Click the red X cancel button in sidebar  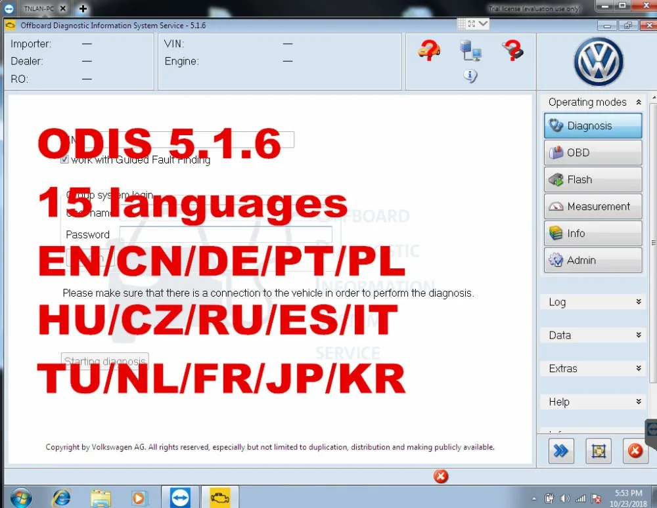pyautogui.click(x=635, y=451)
